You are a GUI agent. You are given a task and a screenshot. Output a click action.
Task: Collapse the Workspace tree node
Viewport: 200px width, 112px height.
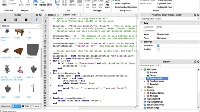142,69
